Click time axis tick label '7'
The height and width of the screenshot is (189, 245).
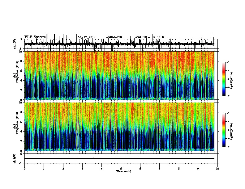point(160,168)
